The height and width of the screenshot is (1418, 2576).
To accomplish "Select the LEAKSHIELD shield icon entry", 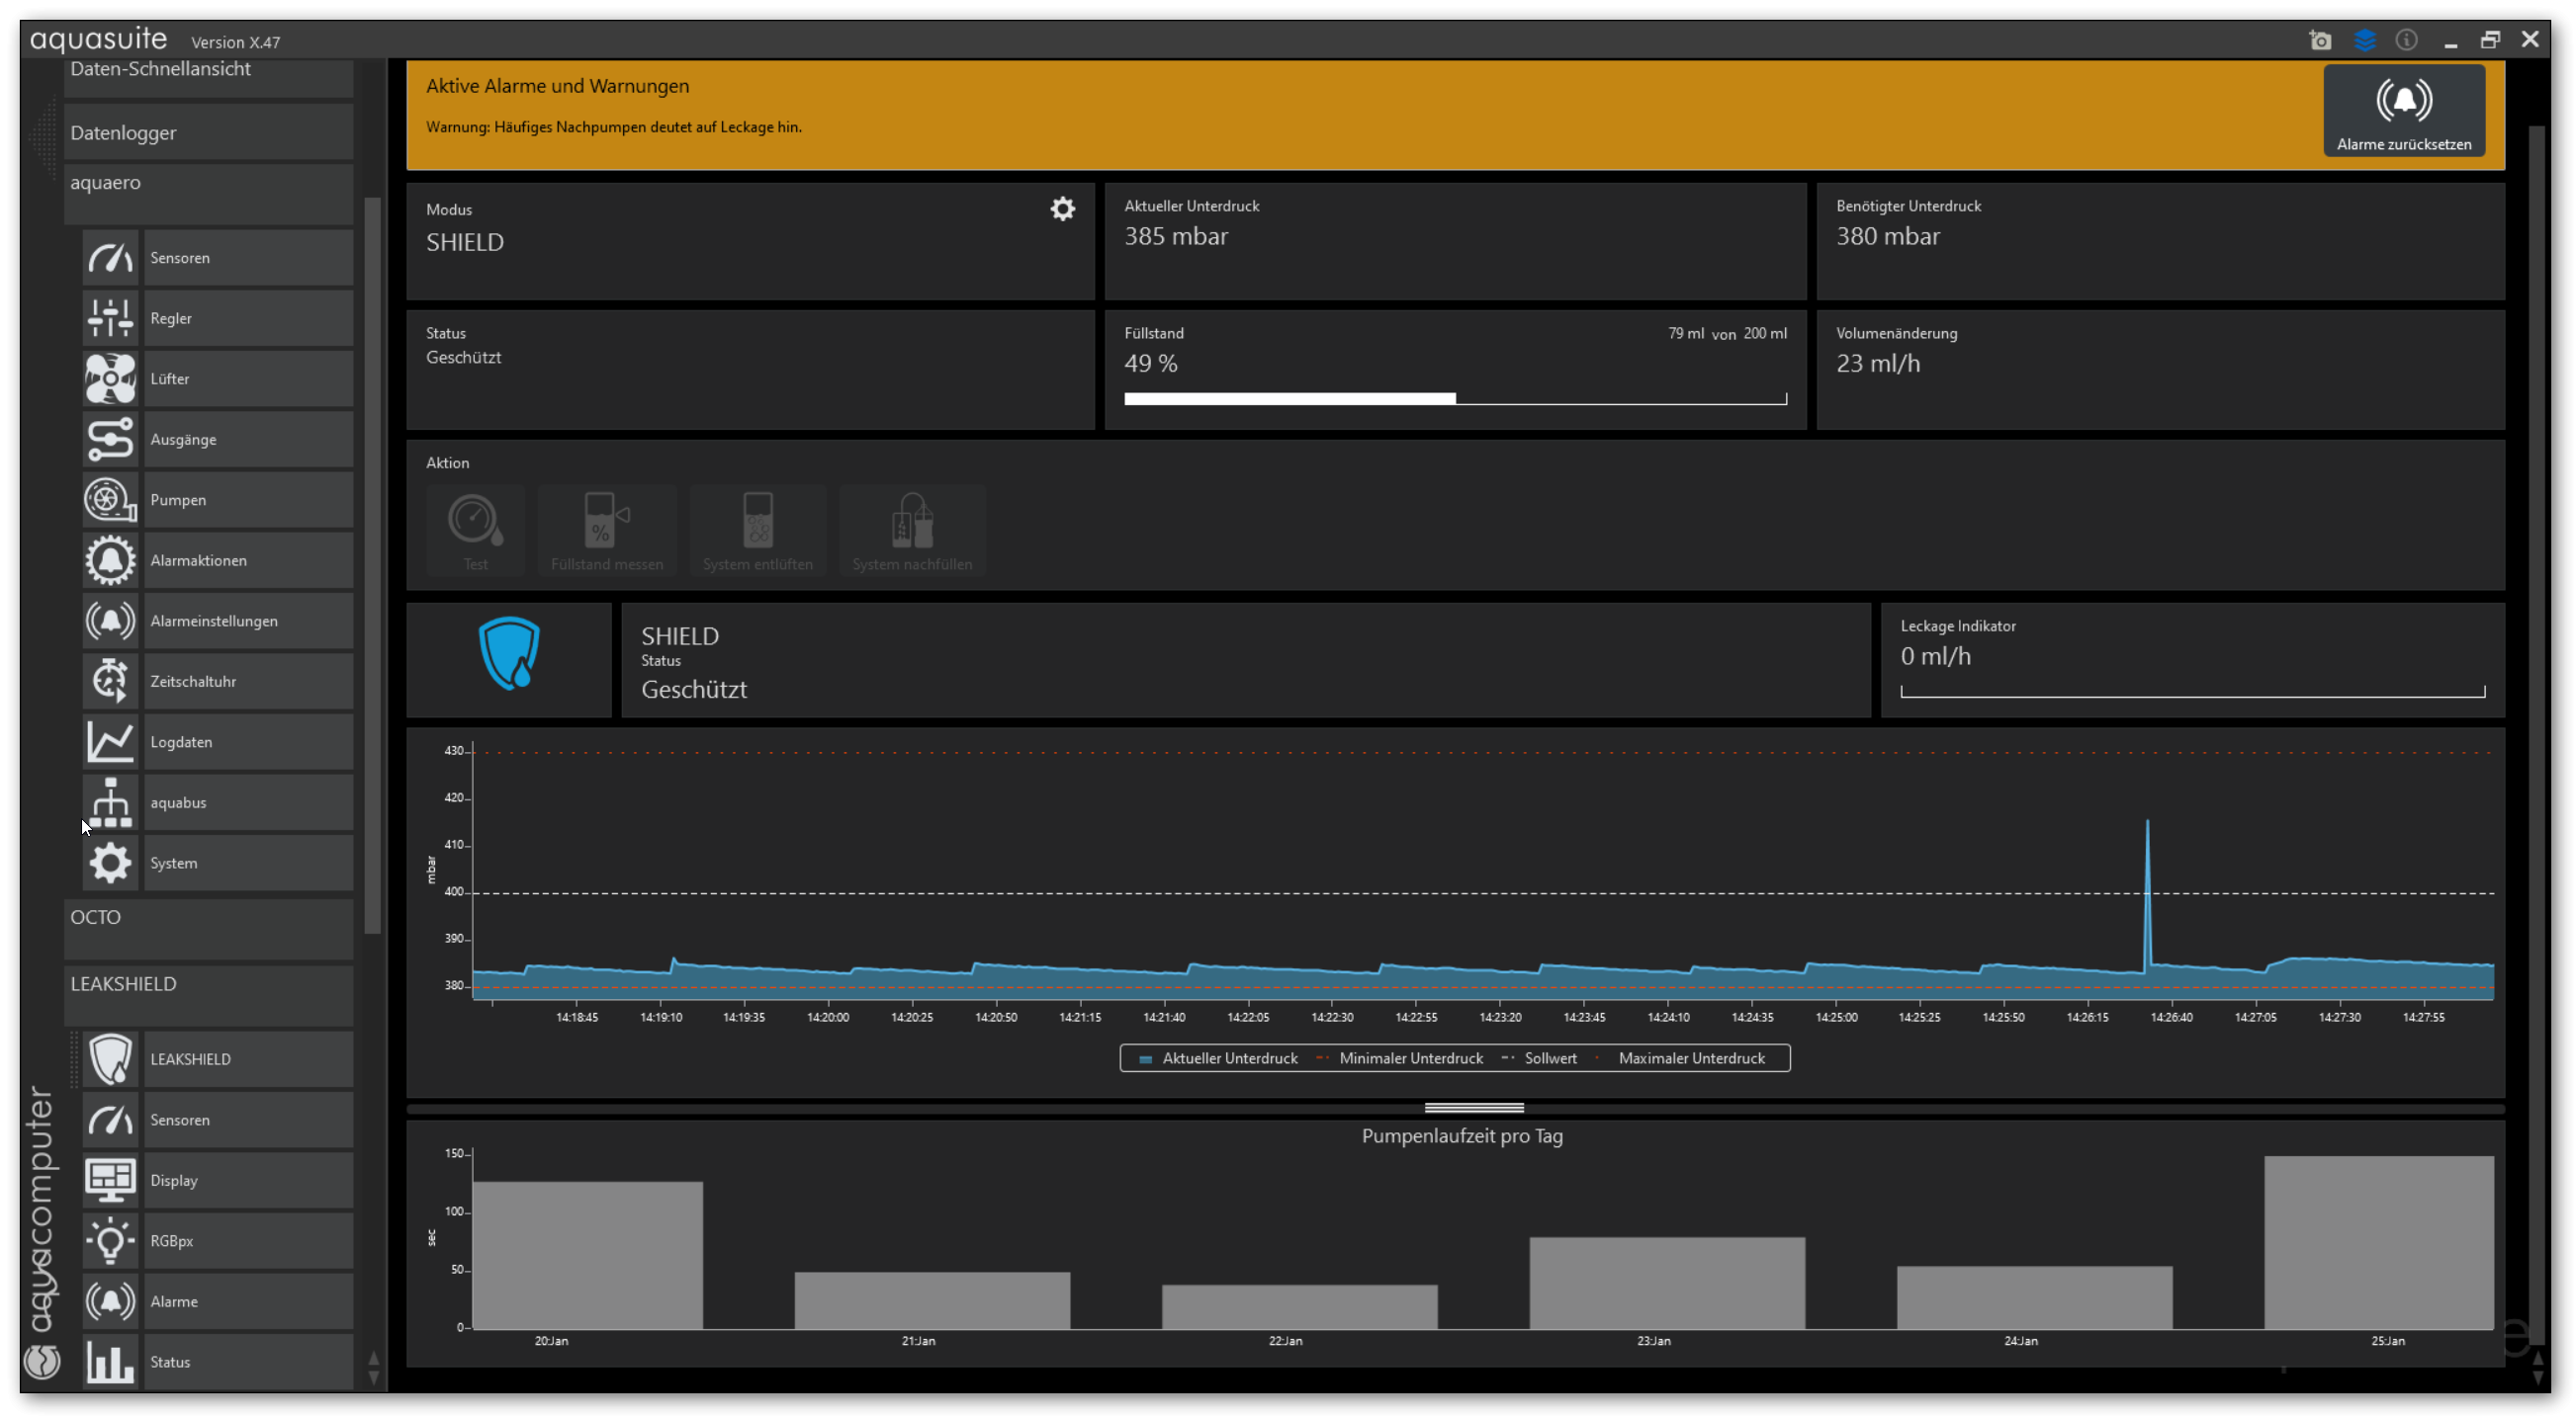I will click(x=110, y=1059).
